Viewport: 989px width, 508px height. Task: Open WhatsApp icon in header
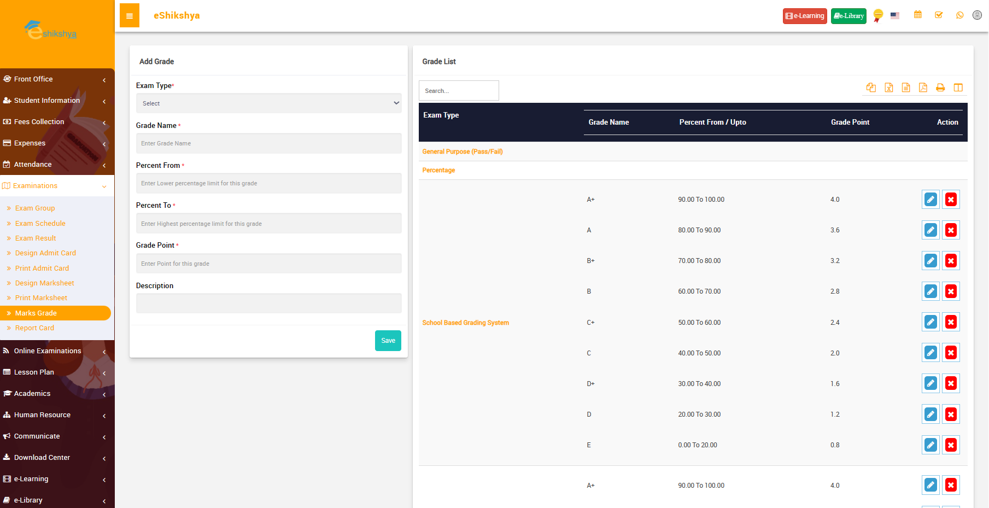coord(959,15)
